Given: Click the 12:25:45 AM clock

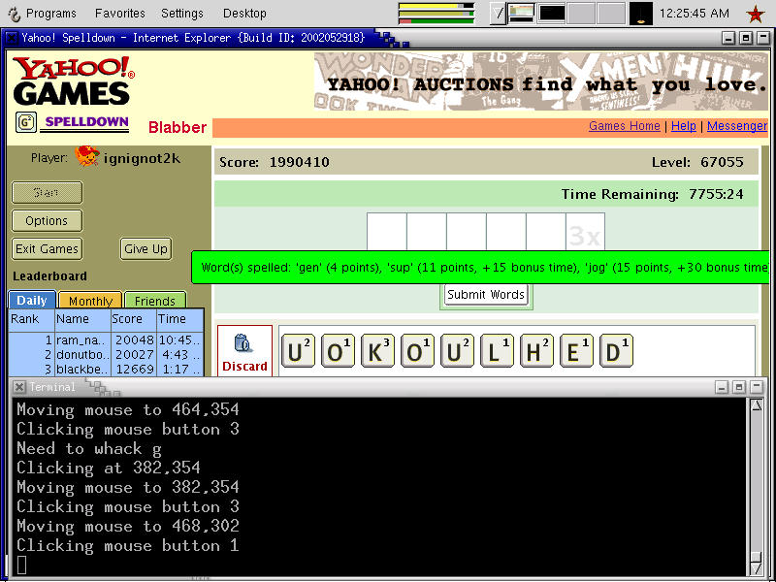Looking at the screenshot, I should [x=695, y=14].
